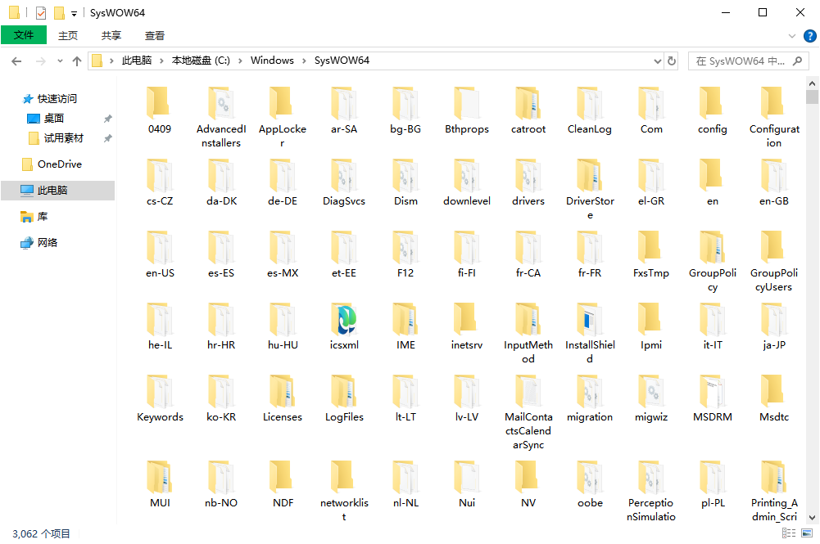
Task: Open the icsxml folder icon
Action: coord(344,319)
